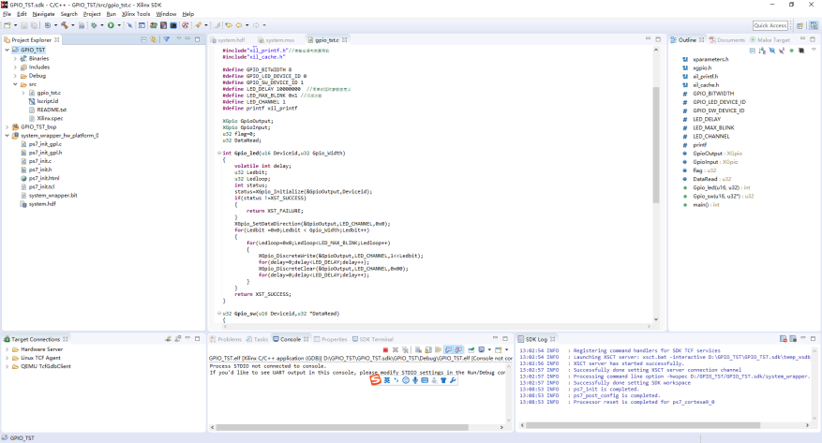822x443 pixels.
Task: Select main() in the Outline list
Action: [x=706, y=205]
